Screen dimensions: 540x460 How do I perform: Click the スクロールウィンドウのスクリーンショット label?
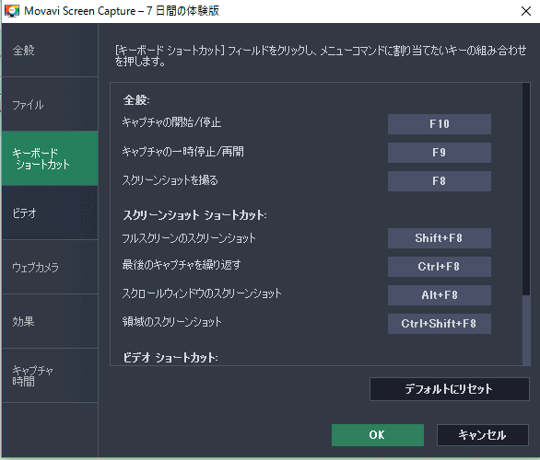[x=202, y=293]
